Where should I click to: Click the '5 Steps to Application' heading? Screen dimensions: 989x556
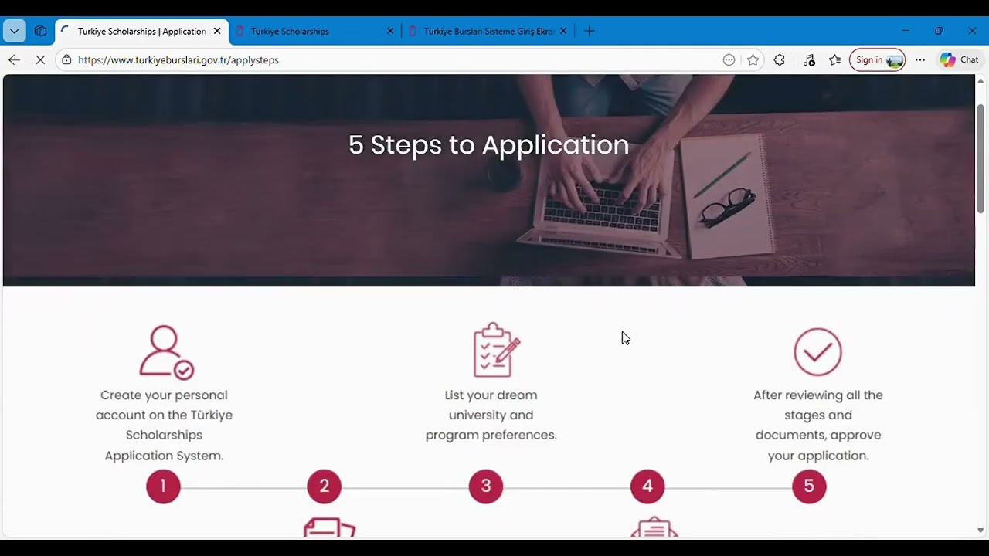488,144
